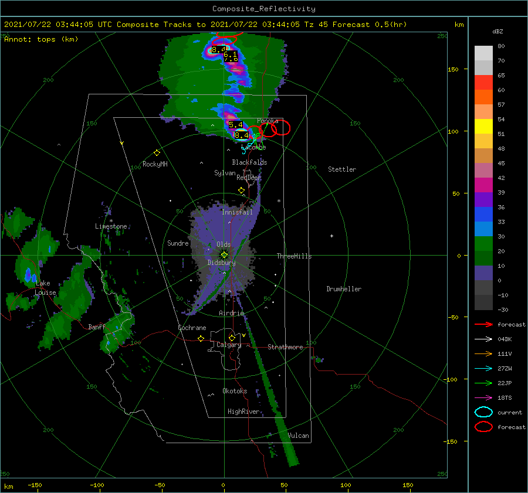
Task: Click the Innisfail label
Action: click(x=237, y=212)
